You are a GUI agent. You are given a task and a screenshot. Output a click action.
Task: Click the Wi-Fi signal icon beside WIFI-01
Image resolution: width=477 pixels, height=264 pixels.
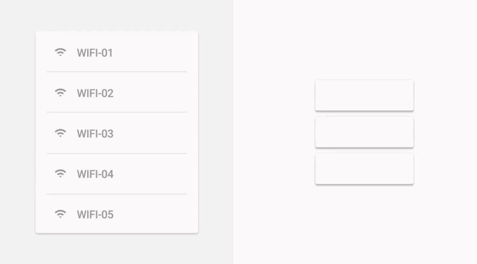click(x=60, y=52)
